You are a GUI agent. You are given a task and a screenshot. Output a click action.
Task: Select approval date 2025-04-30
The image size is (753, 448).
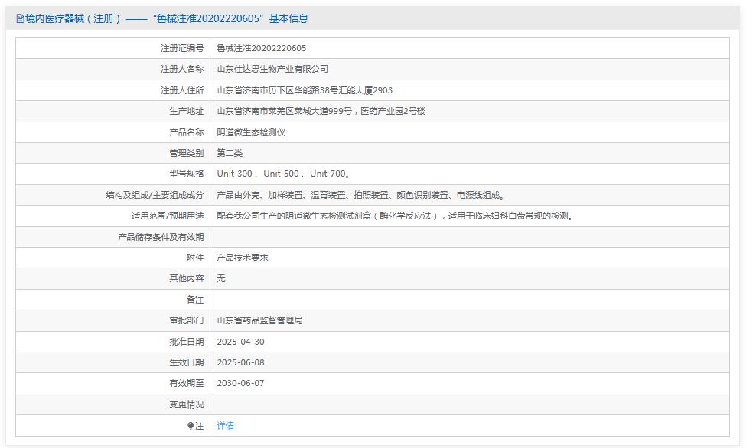point(240,342)
